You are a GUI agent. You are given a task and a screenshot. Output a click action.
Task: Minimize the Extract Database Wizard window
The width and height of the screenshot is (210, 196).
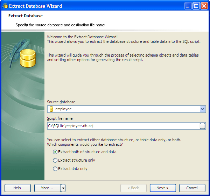pyautogui.click(x=188, y=6)
